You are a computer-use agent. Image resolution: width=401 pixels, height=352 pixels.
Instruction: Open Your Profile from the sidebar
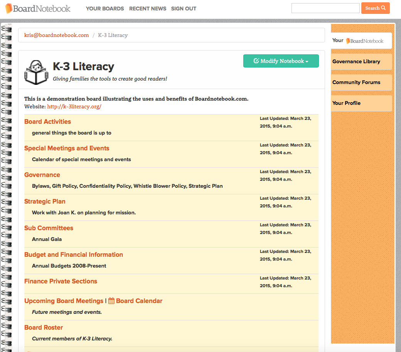coord(361,103)
